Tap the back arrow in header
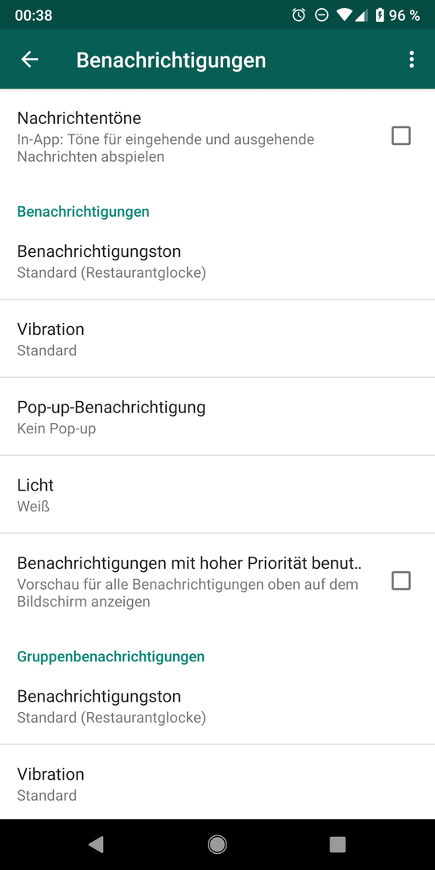435x870 pixels. coord(30,60)
